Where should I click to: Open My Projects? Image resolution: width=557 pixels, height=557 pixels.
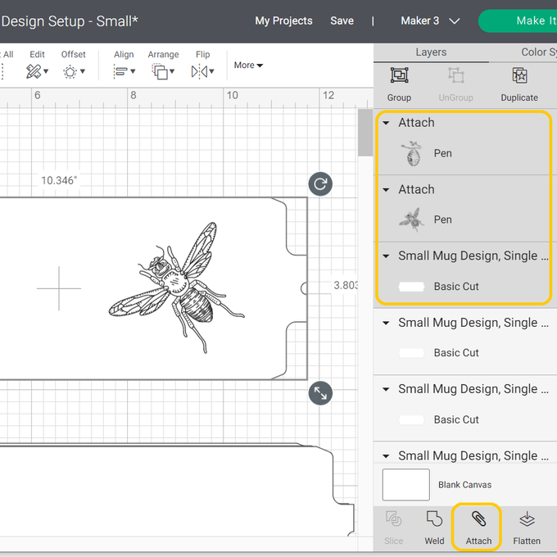coord(283,20)
